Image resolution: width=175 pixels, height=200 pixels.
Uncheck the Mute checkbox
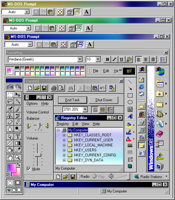point(29,169)
